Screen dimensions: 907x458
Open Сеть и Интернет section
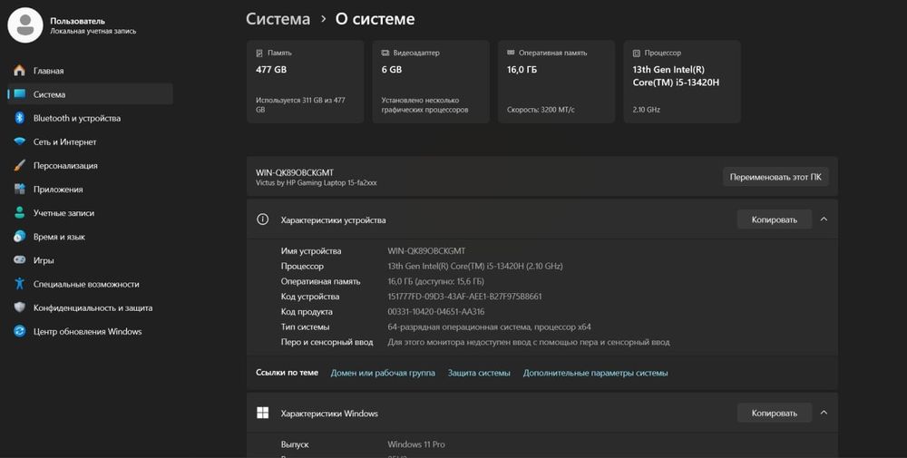(x=90, y=141)
